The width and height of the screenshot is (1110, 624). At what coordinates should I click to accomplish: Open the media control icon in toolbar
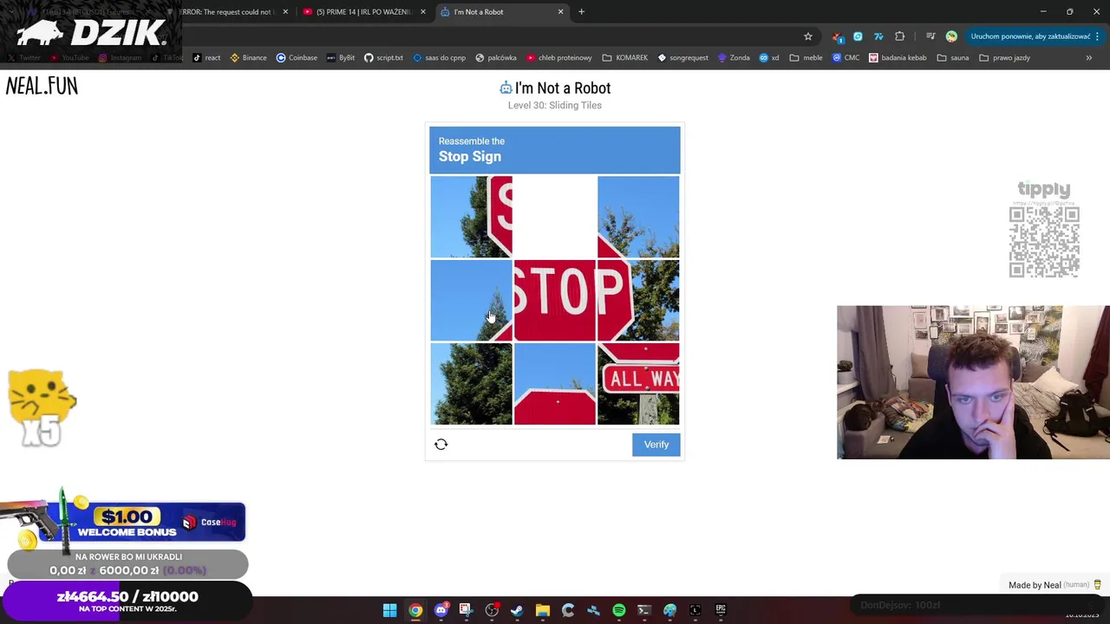point(930,36)
